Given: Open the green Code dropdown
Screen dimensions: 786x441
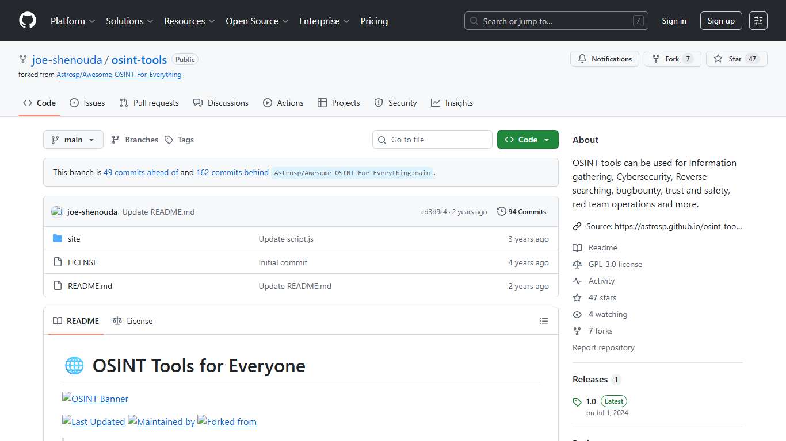Looking at the screenshot, I should point(527,140).
